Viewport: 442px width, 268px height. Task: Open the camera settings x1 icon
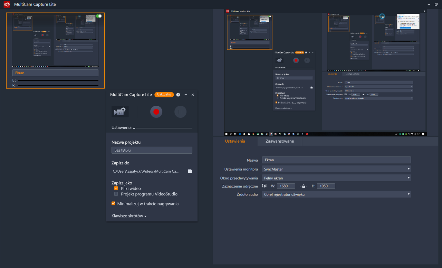[x=120, y=112]
